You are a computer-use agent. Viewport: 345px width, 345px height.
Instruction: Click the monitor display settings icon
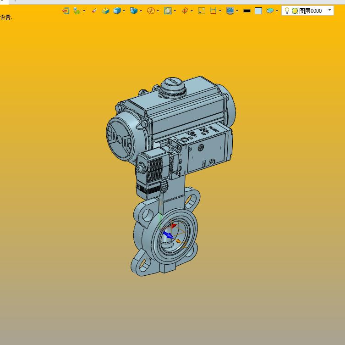(230, 11)
